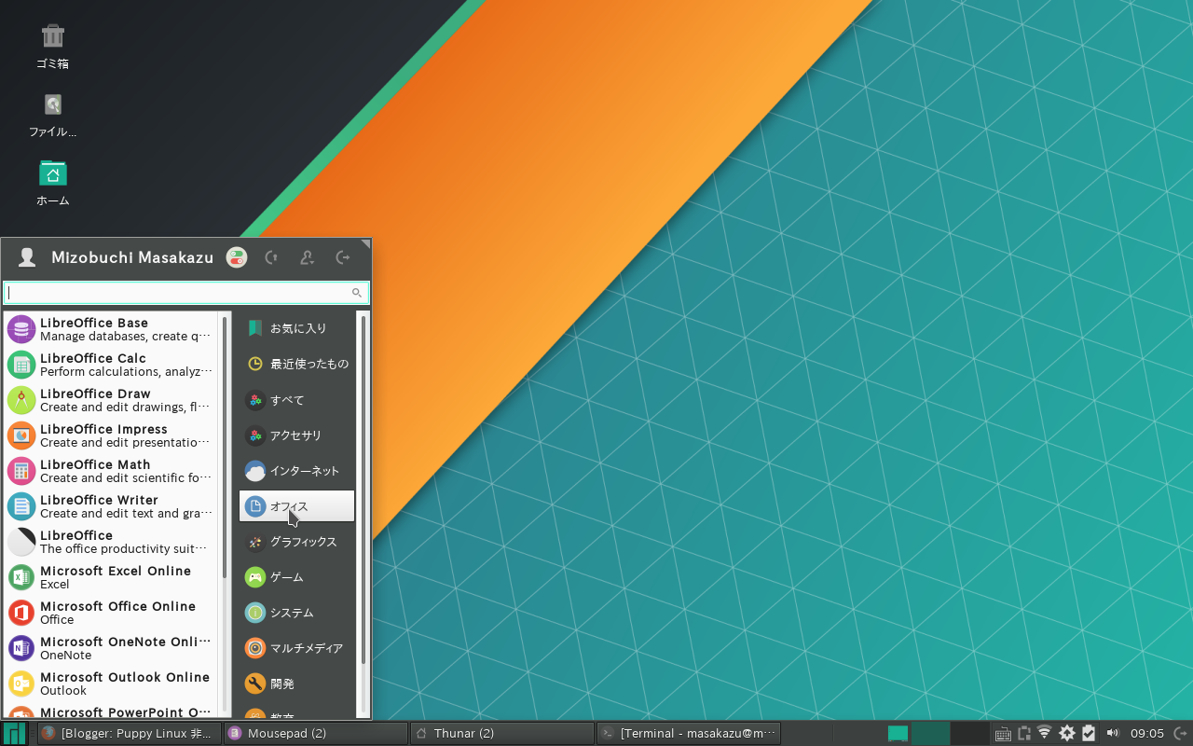This screenshot has height=746, width=1193.
Task: Click the application list scrollbar
Action: (225, 446)
